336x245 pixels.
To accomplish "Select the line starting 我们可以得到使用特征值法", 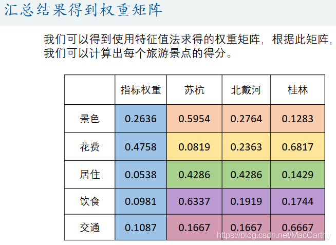I will (x=188, y=40).
